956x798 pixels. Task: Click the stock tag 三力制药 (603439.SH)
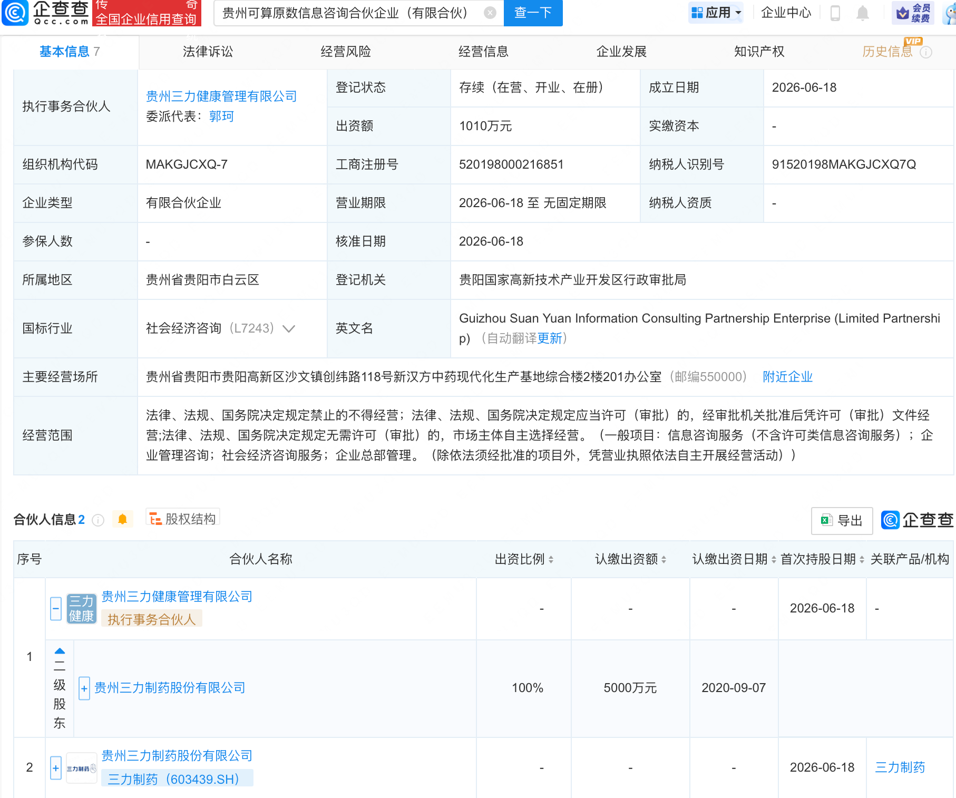pos(177,779)
